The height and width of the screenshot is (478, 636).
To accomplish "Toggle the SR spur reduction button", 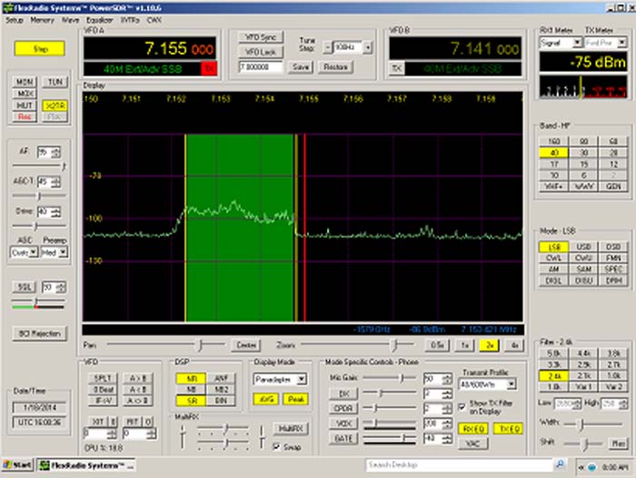I will coord(191,401).
